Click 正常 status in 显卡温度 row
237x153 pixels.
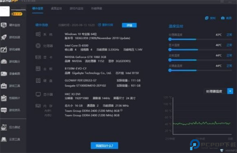pyautogui.click(x=229, y=45)
